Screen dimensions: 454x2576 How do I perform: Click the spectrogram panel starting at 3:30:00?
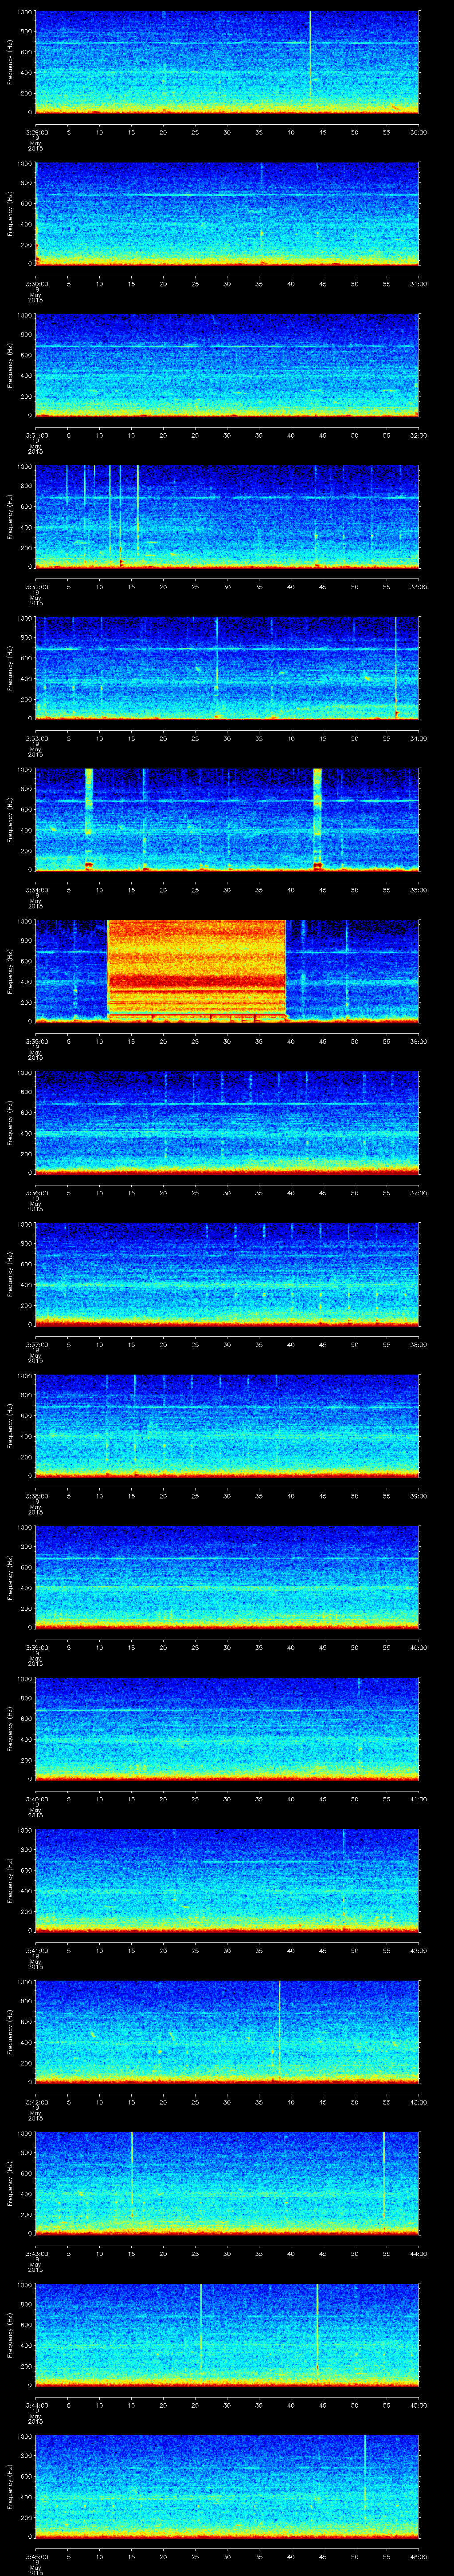227,214
